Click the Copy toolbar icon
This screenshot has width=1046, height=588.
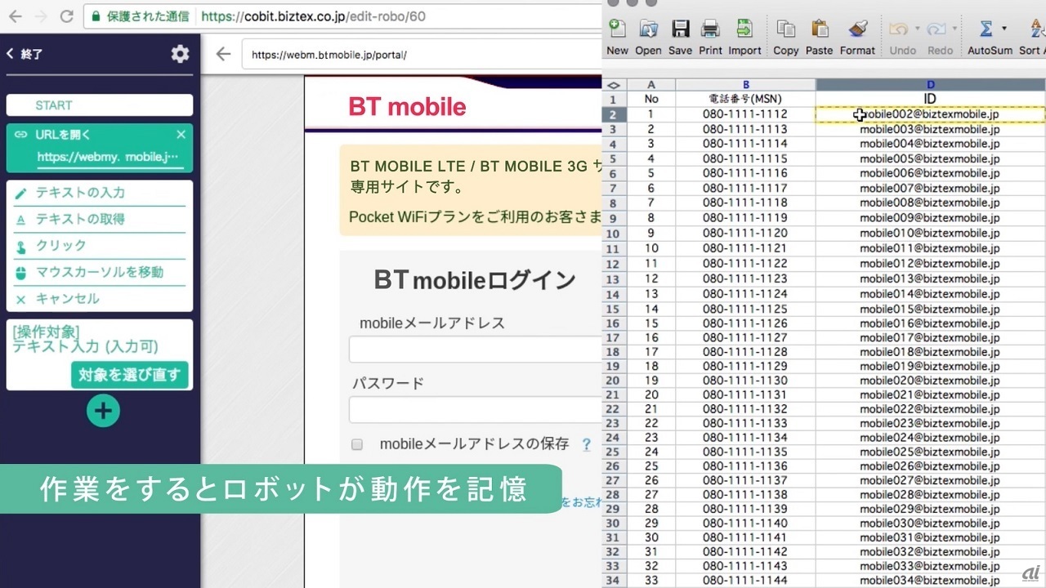786,29
